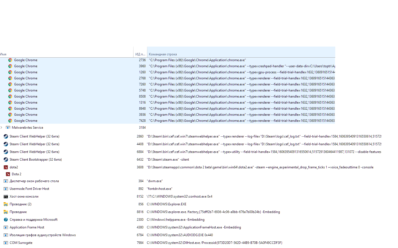
Task: Click Chrome icon in crashpad-handler row, PID 3960
Action: (10, 66)
